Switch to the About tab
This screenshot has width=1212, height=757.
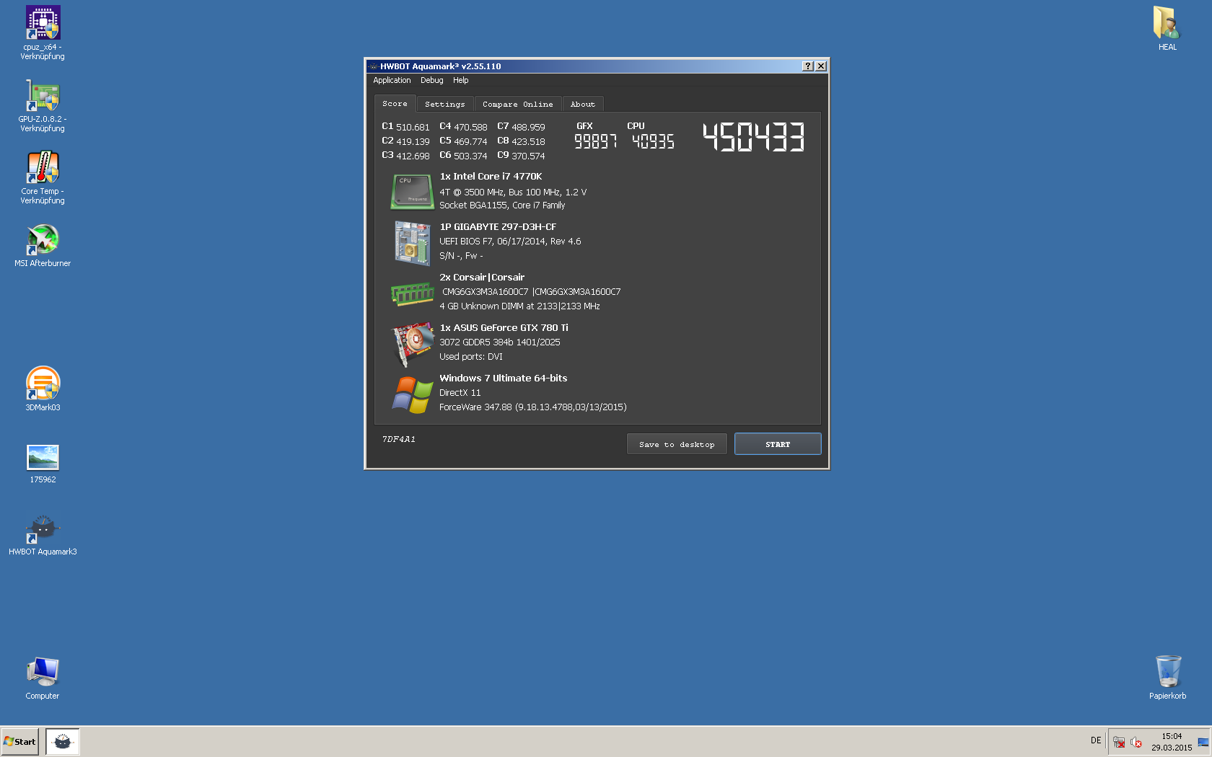pos(583,105)
